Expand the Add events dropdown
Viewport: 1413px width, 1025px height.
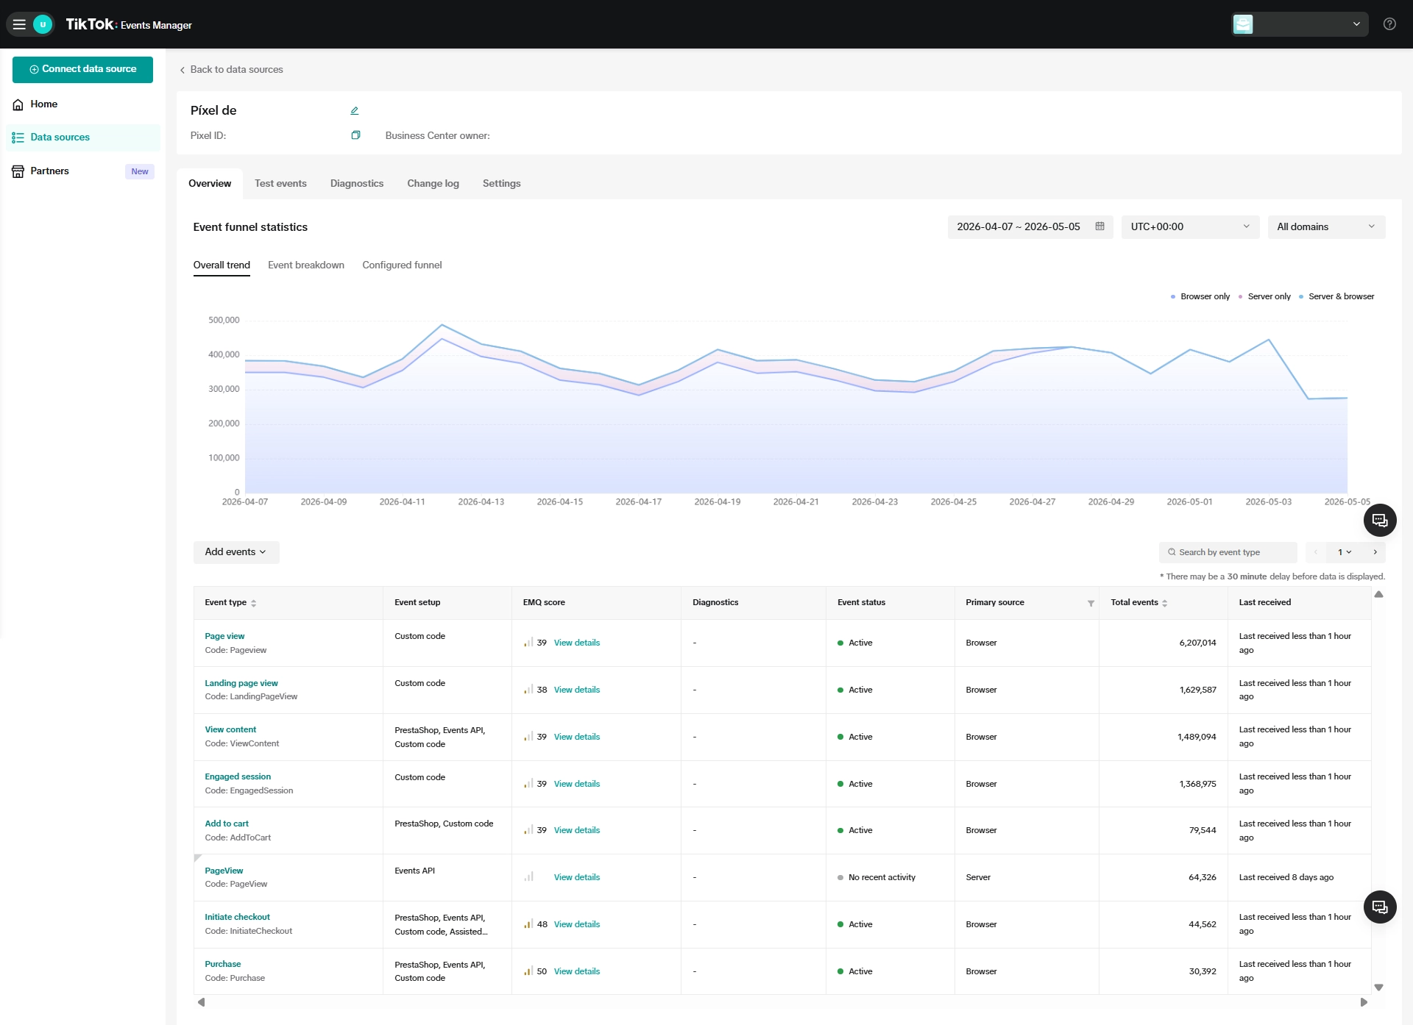coord(236,552)
